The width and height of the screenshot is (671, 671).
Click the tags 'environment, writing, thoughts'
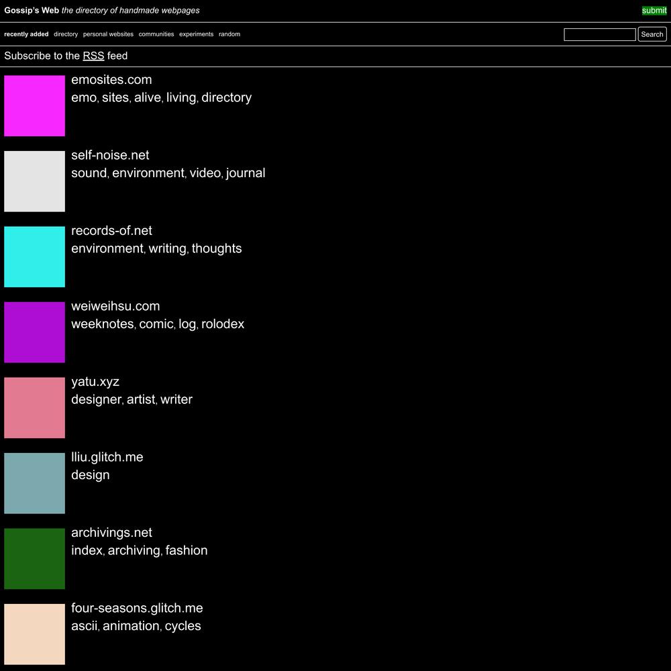(x=156, y=249)
